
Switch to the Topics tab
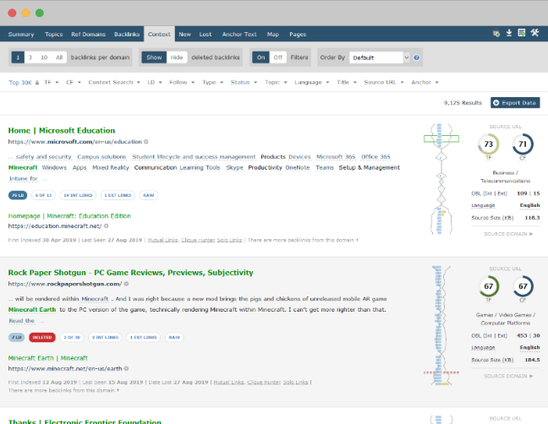point(53,34)
